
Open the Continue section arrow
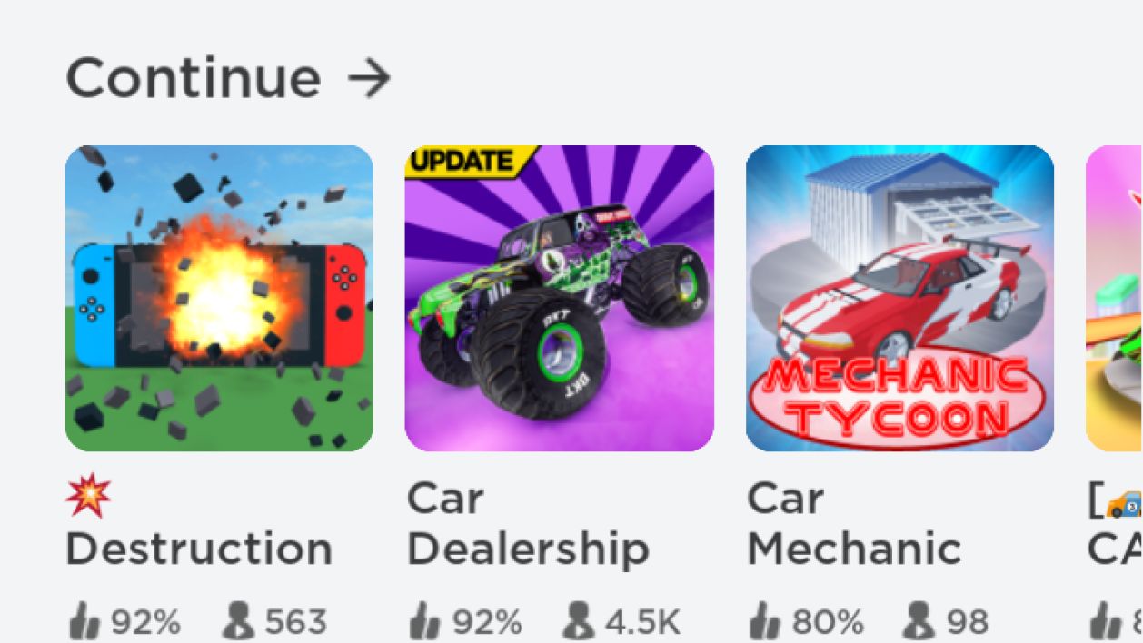[x=369, y=78]
